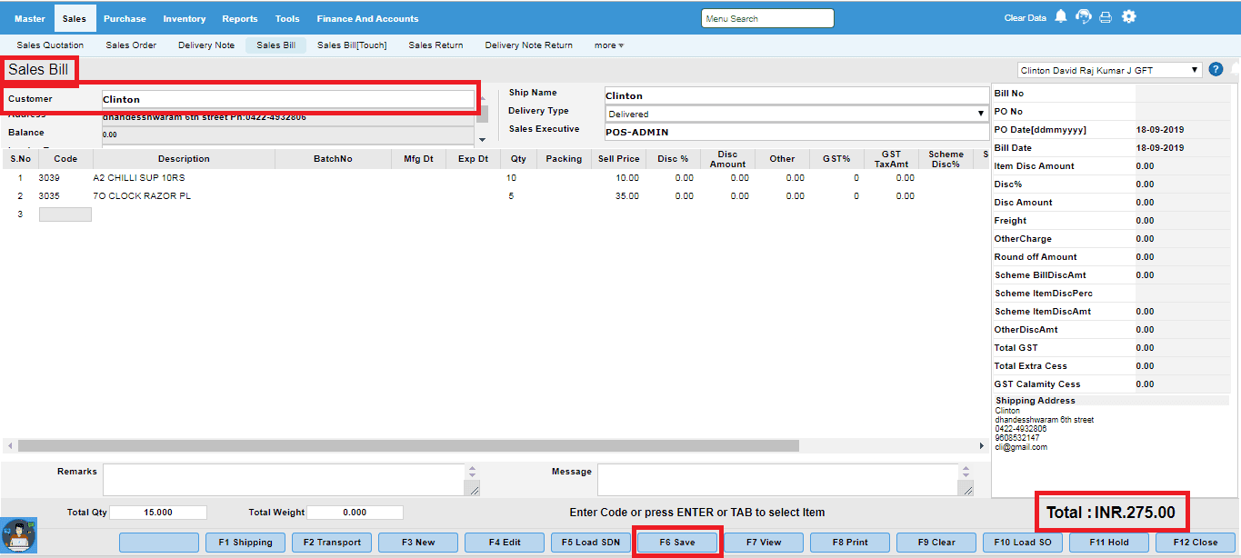Click right arrow of horizontal scrollbar

[x=981, y=446]
